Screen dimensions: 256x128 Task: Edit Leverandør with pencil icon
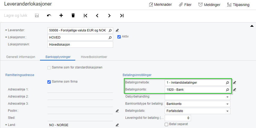(x=117, y=30)
